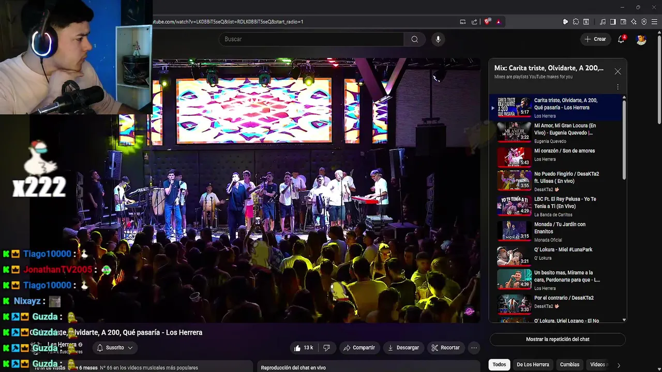Click the Mix playlist scrollbar down arrow
This screenshot has height=372, width=662.
[624, 320]
